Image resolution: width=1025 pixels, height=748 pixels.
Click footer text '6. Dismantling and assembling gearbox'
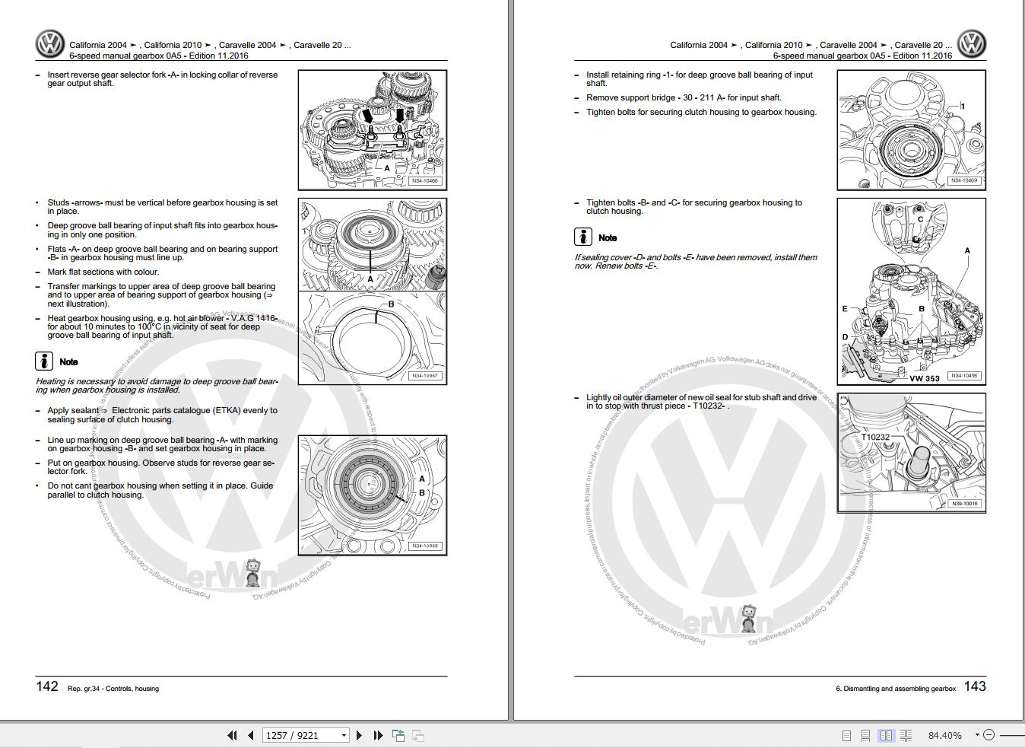pos(896,689)
